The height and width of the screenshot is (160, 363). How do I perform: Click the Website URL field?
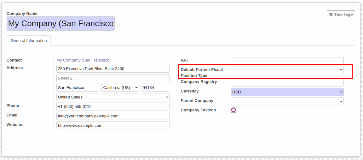(113, 126)
